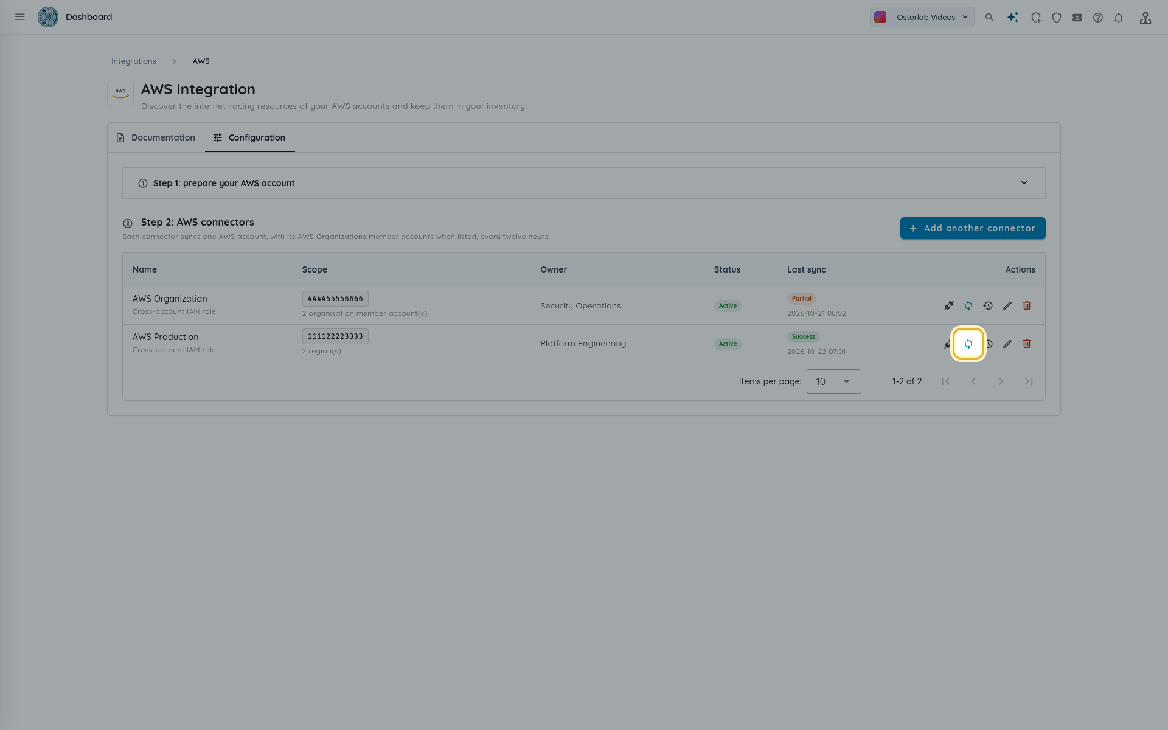1168x730 pixels.
Task: View sync history for AWS Organization
Action: coord(988,305)
